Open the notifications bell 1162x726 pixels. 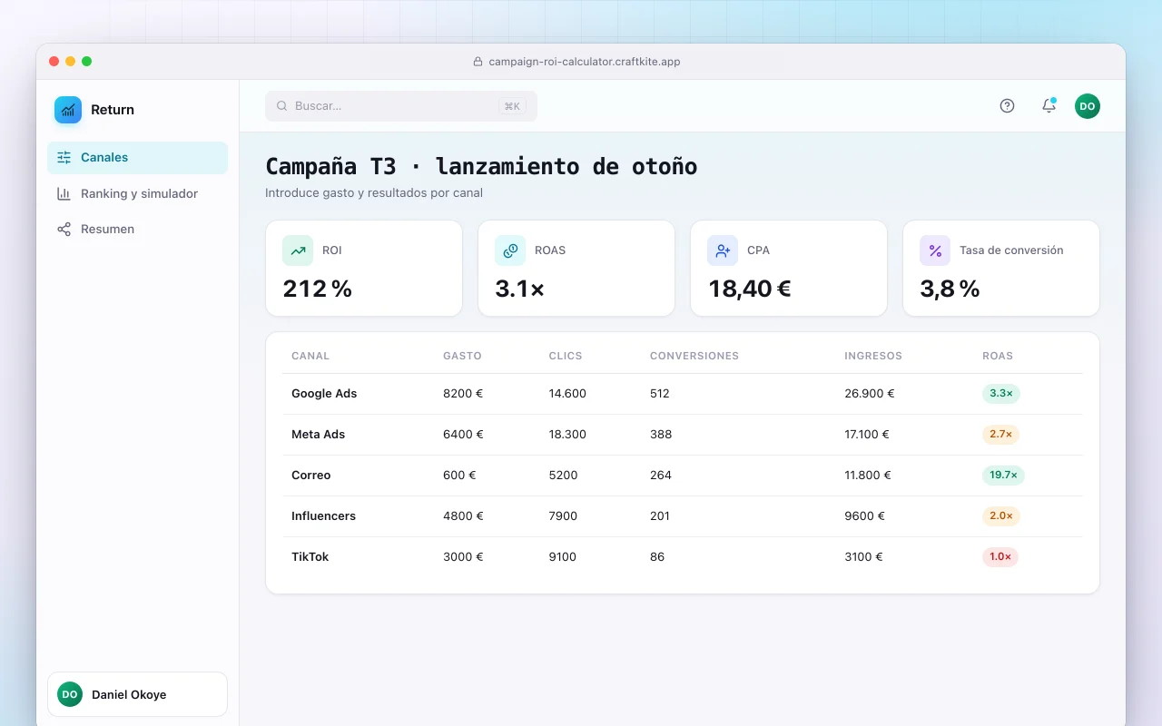pyautogui.click(x=1049, y=106)
